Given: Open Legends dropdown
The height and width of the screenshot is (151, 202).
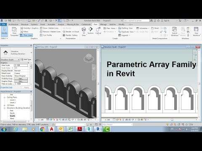Looking at the screenshot, I should click(x=124, y=35).
